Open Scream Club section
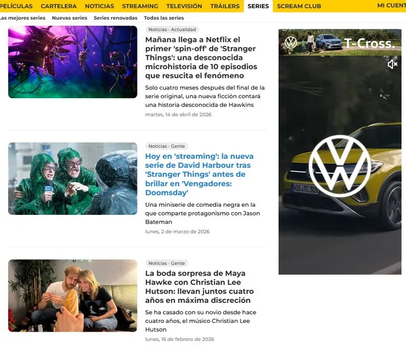Viewport: 406px width, 354px height. click(x=299, y=6)
